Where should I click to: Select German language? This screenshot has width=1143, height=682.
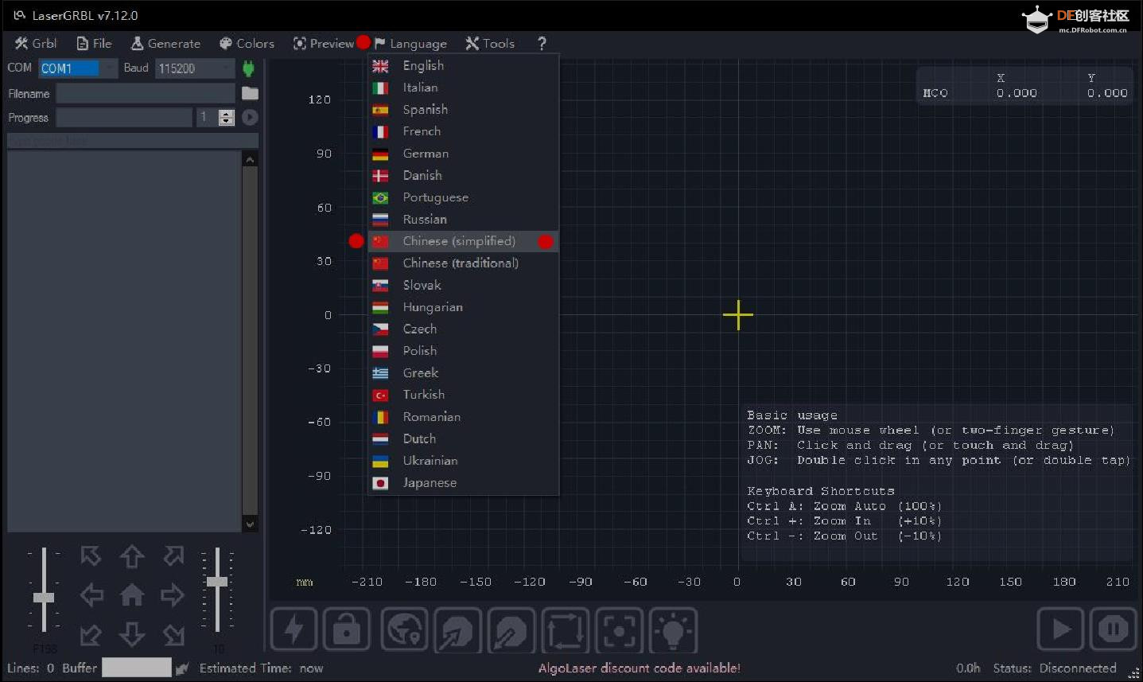coord(464,154)
